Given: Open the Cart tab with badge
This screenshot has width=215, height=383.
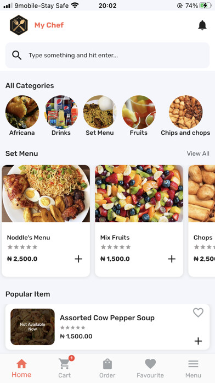Looking at the screenshot, I should [x=65, y=367].
